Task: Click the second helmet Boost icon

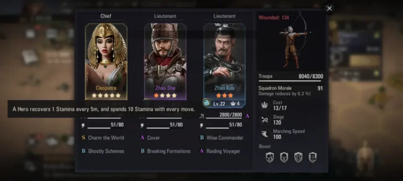Action: click(284, 158)
